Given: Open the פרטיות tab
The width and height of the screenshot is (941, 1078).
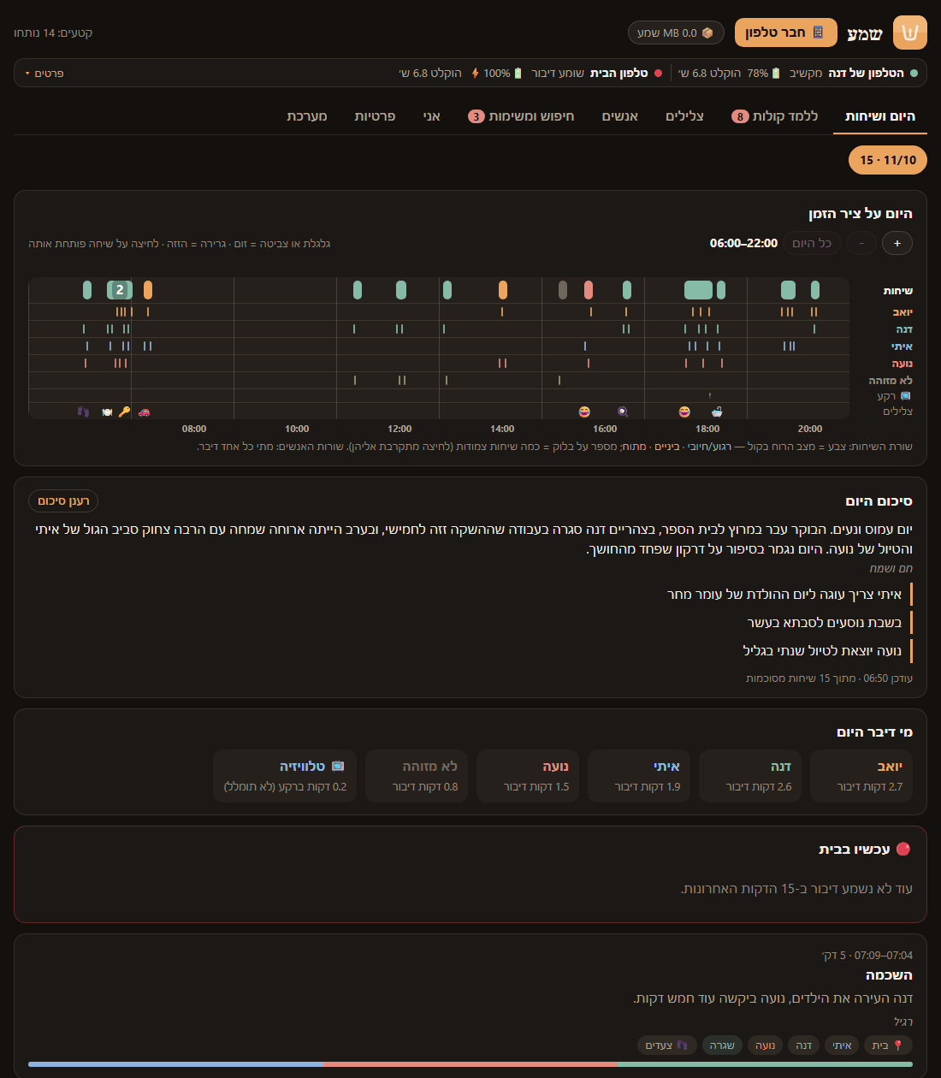Looking at the screenshot, I should [x=376, y=115].
